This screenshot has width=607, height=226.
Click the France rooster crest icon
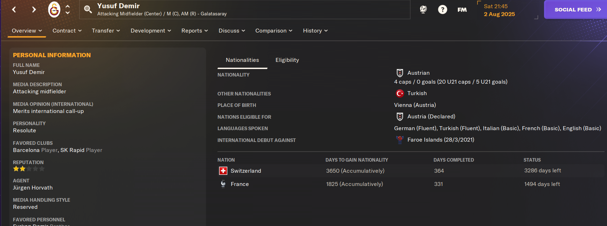click(223, 184)
